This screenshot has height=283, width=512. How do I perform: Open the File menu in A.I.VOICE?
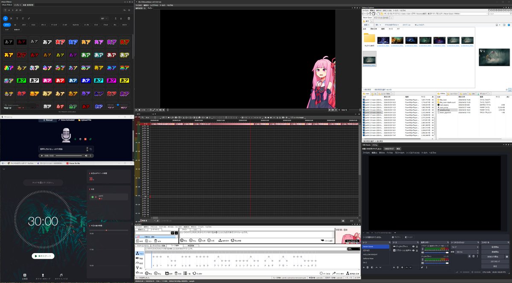tap(138, 227)
